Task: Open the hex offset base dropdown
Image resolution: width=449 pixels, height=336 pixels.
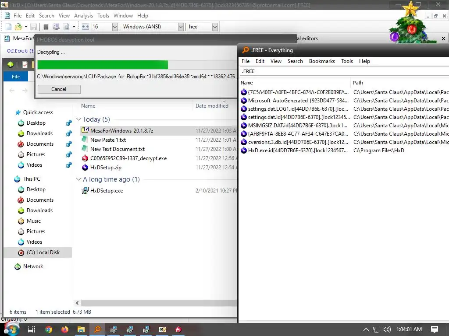Action: 215,27
